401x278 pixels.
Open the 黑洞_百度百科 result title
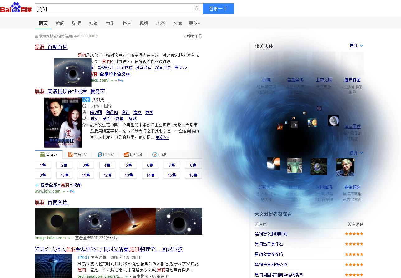pyautogui.click(x=51, y=47)
